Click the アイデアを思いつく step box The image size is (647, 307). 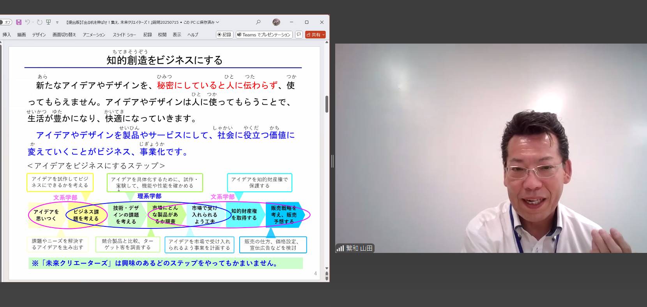[x=46, y=215]
